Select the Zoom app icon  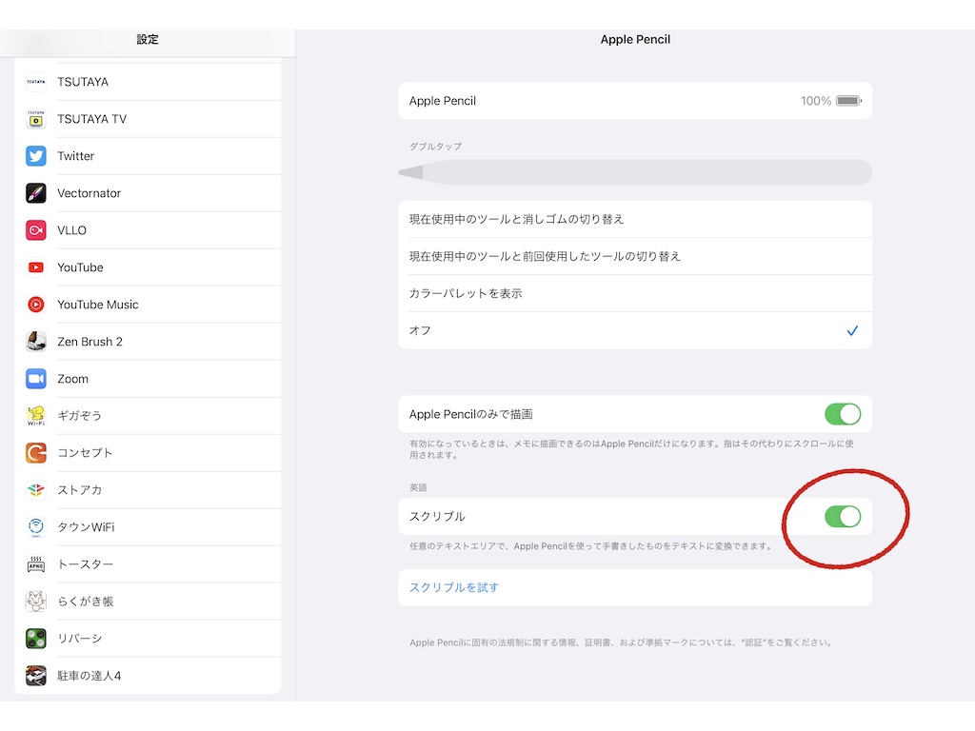pyautogui.click(x=36, y=379)
